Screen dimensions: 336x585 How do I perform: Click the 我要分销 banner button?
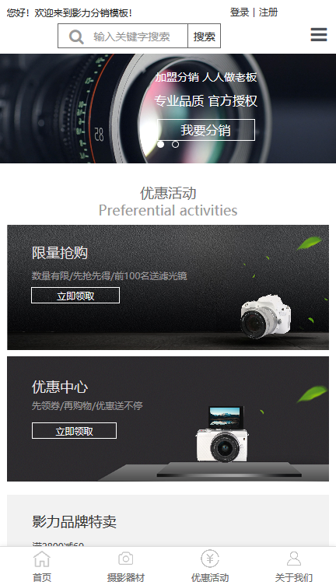[x=206, y=130]
